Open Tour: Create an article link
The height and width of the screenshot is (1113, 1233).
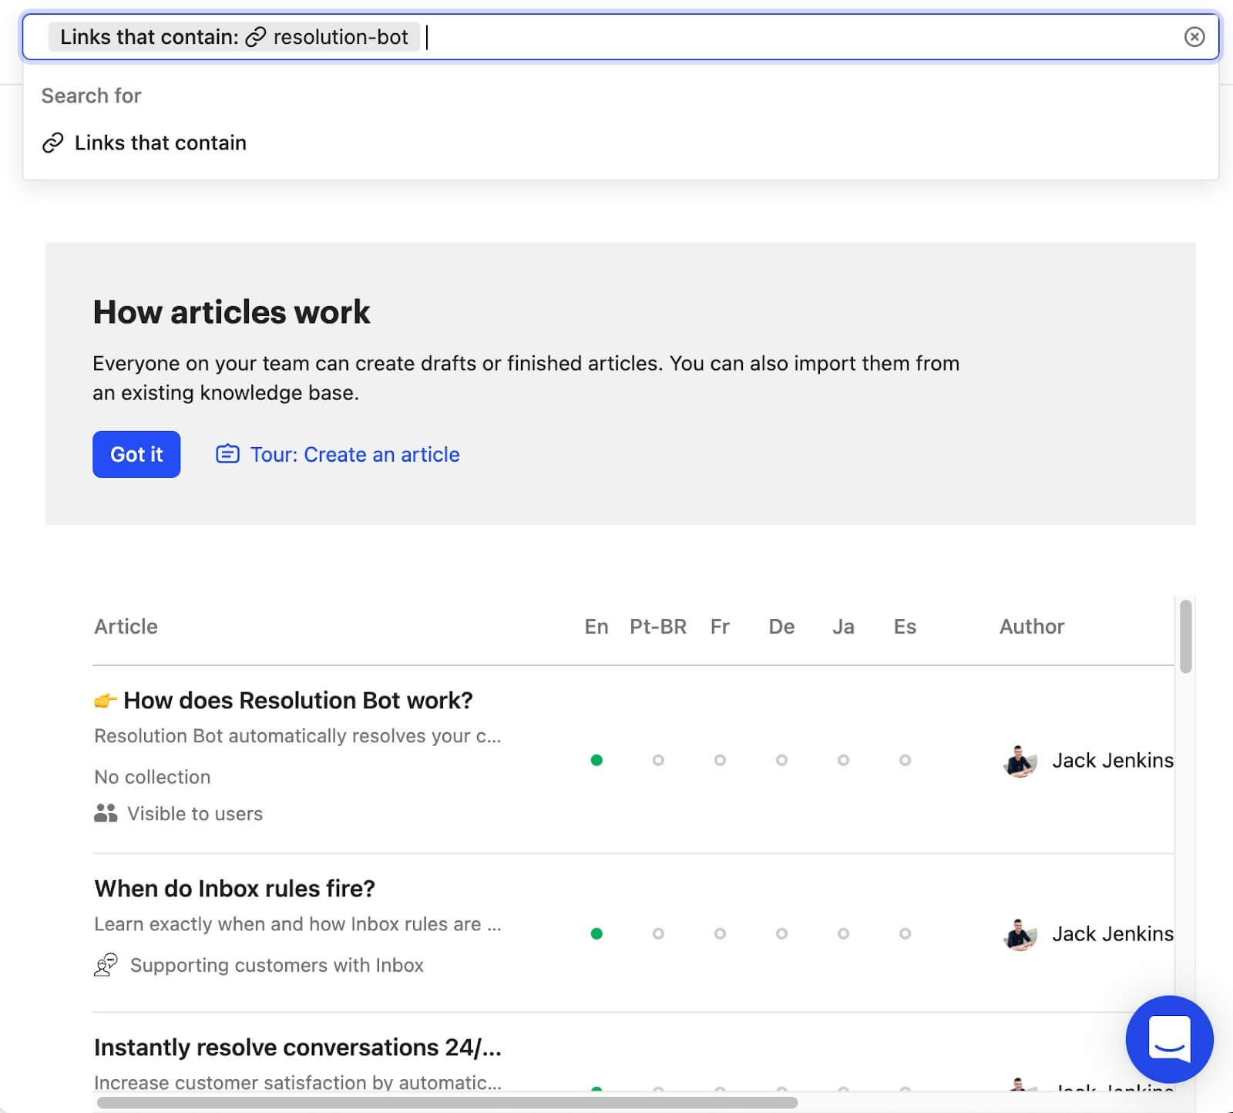[x=354, y=455]
